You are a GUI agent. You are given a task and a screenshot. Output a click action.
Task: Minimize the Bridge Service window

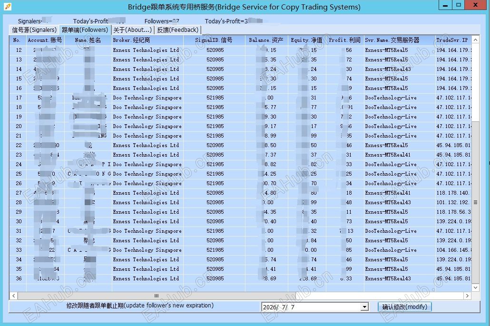tap(445, 5)
